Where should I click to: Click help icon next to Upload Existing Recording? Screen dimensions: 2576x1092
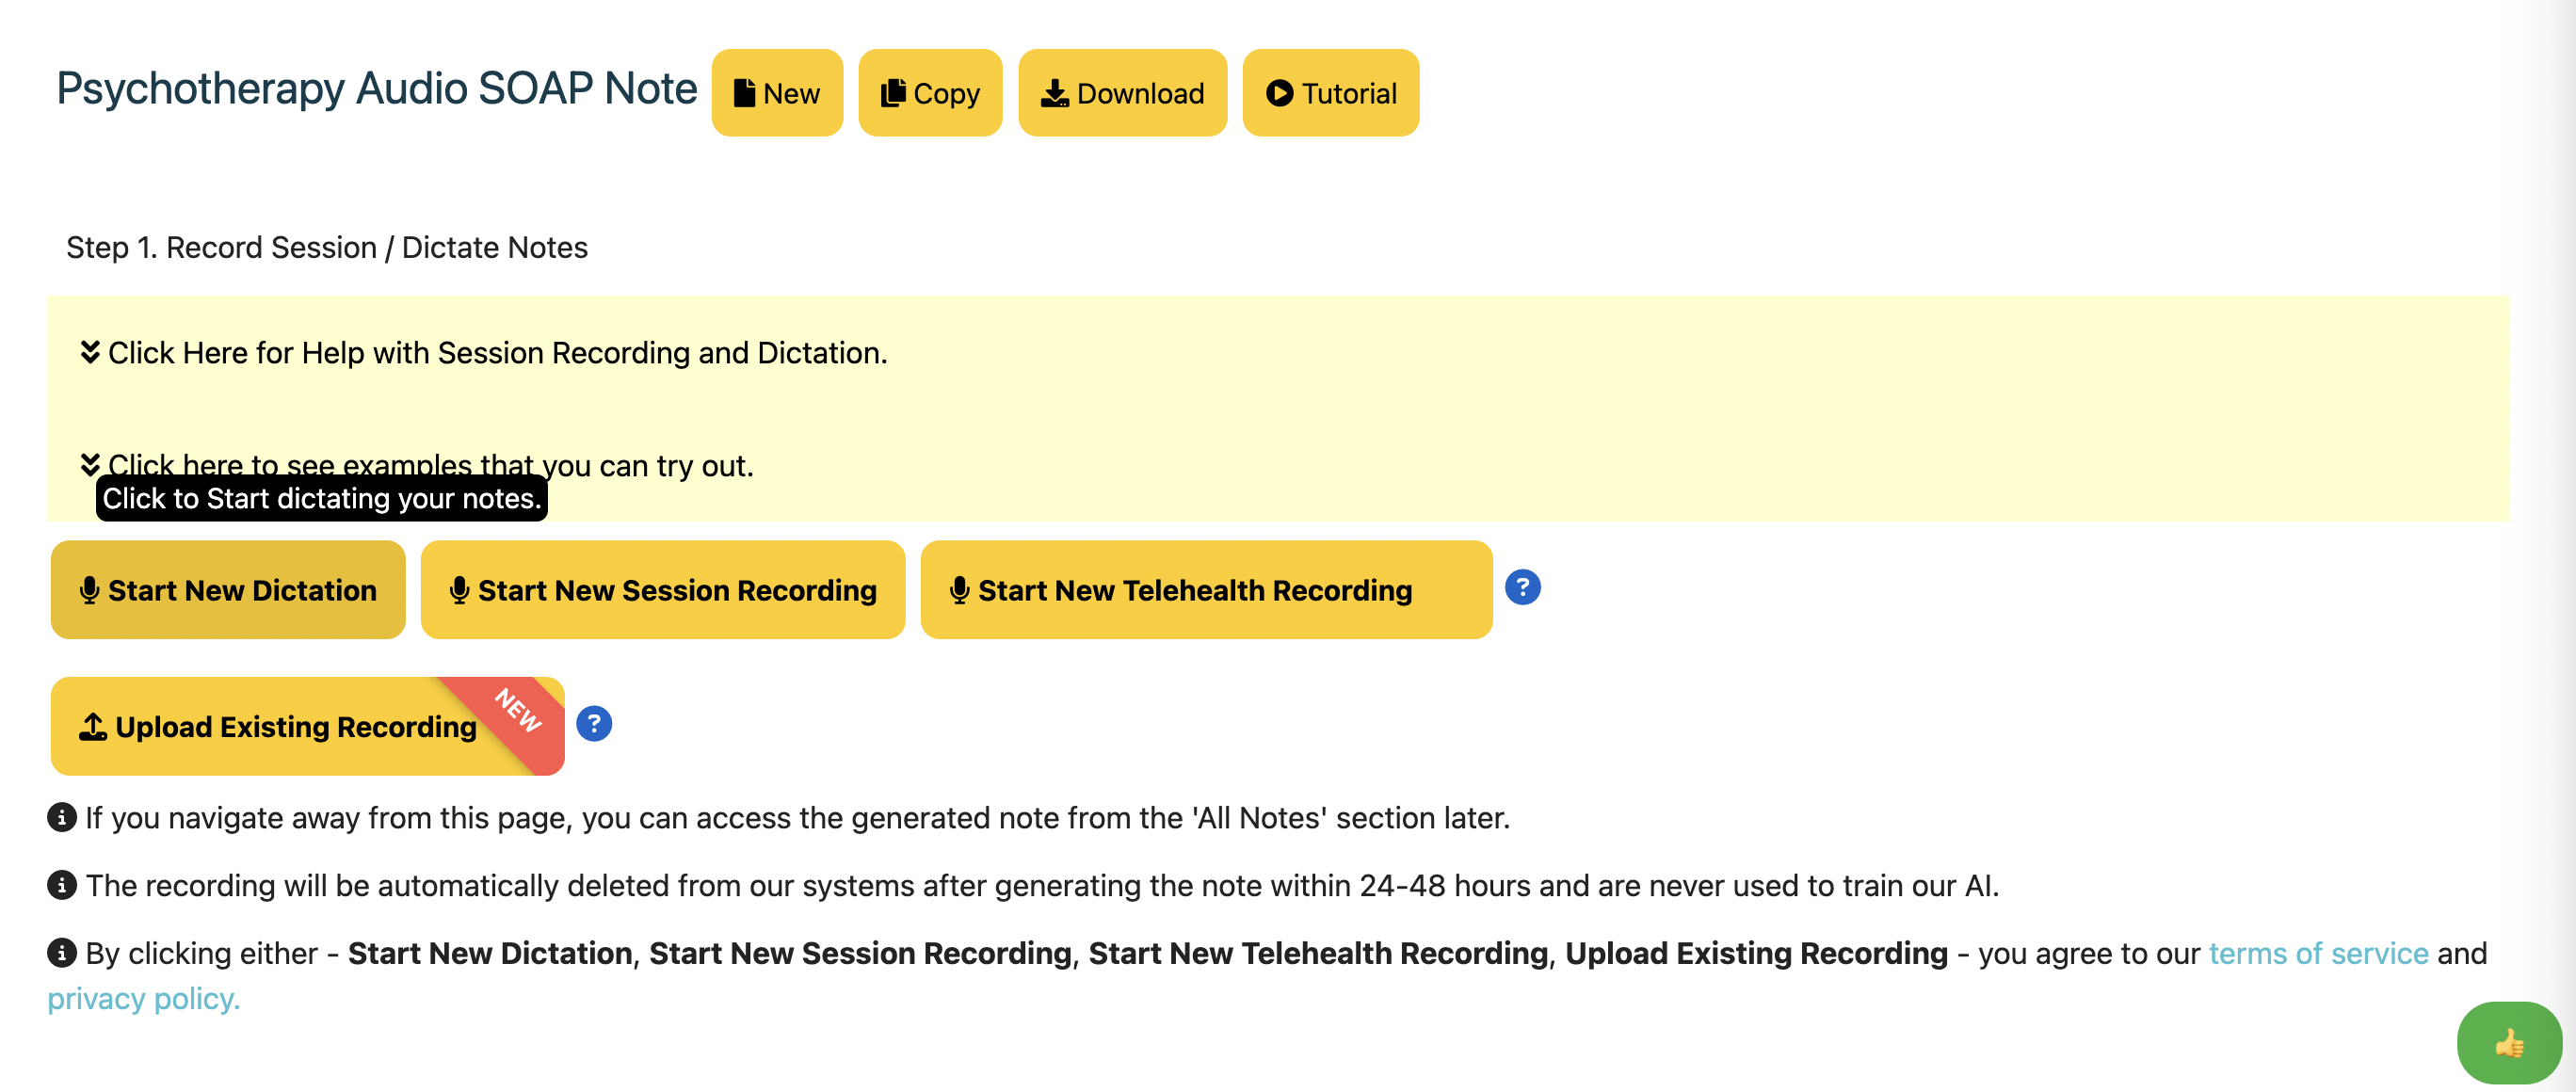pos(594,723)
